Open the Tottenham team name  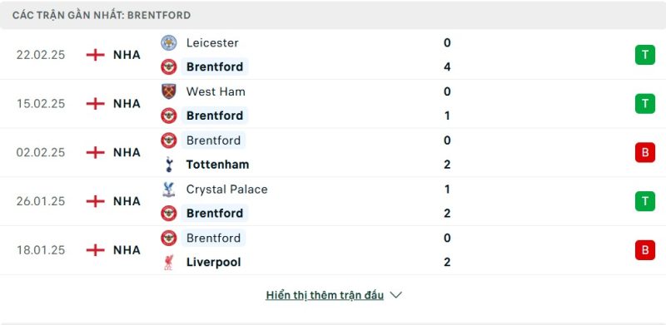(217, 165)
